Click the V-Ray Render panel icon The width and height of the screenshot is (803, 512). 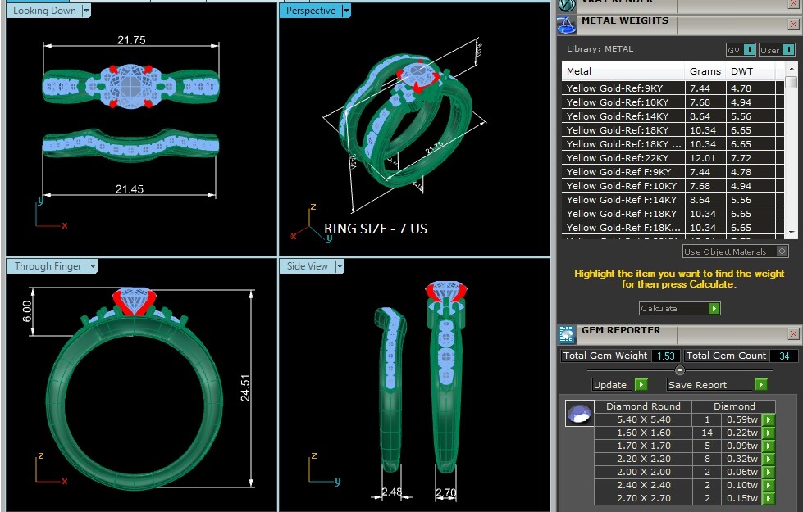[x=567, y=5]
